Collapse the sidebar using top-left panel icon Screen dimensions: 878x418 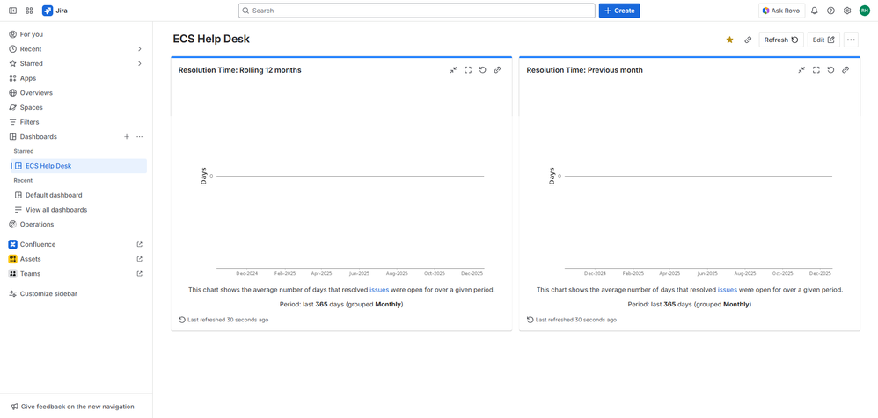(x=12, y=11)
